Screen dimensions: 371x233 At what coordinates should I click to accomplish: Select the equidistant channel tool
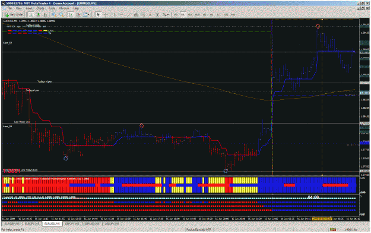click(136, 15)
